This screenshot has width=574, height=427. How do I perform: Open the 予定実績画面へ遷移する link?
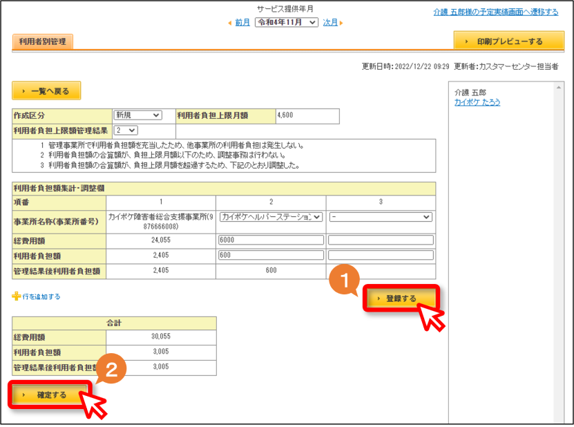(496, 12)
